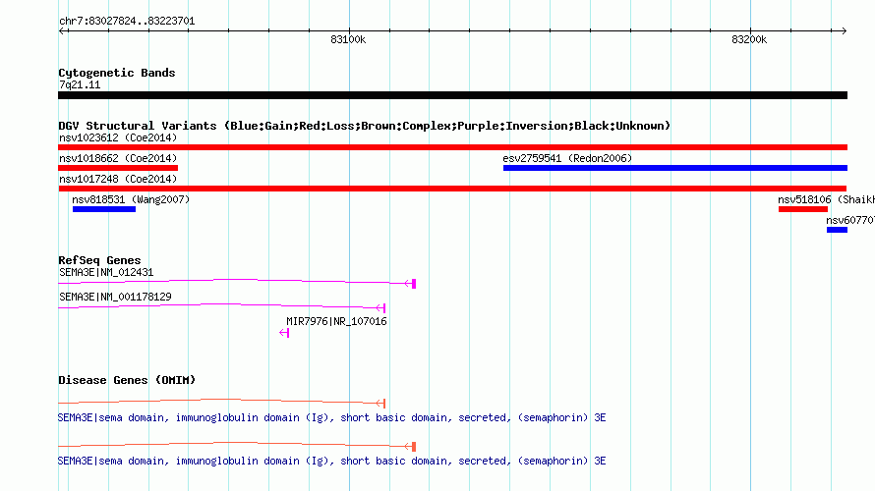Open the first blue SEMA3E sema domain description
875x491 pixels.
(x=331, y=418)
